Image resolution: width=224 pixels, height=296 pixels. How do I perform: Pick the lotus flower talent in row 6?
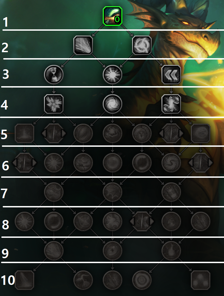click(x=83, y=163)
